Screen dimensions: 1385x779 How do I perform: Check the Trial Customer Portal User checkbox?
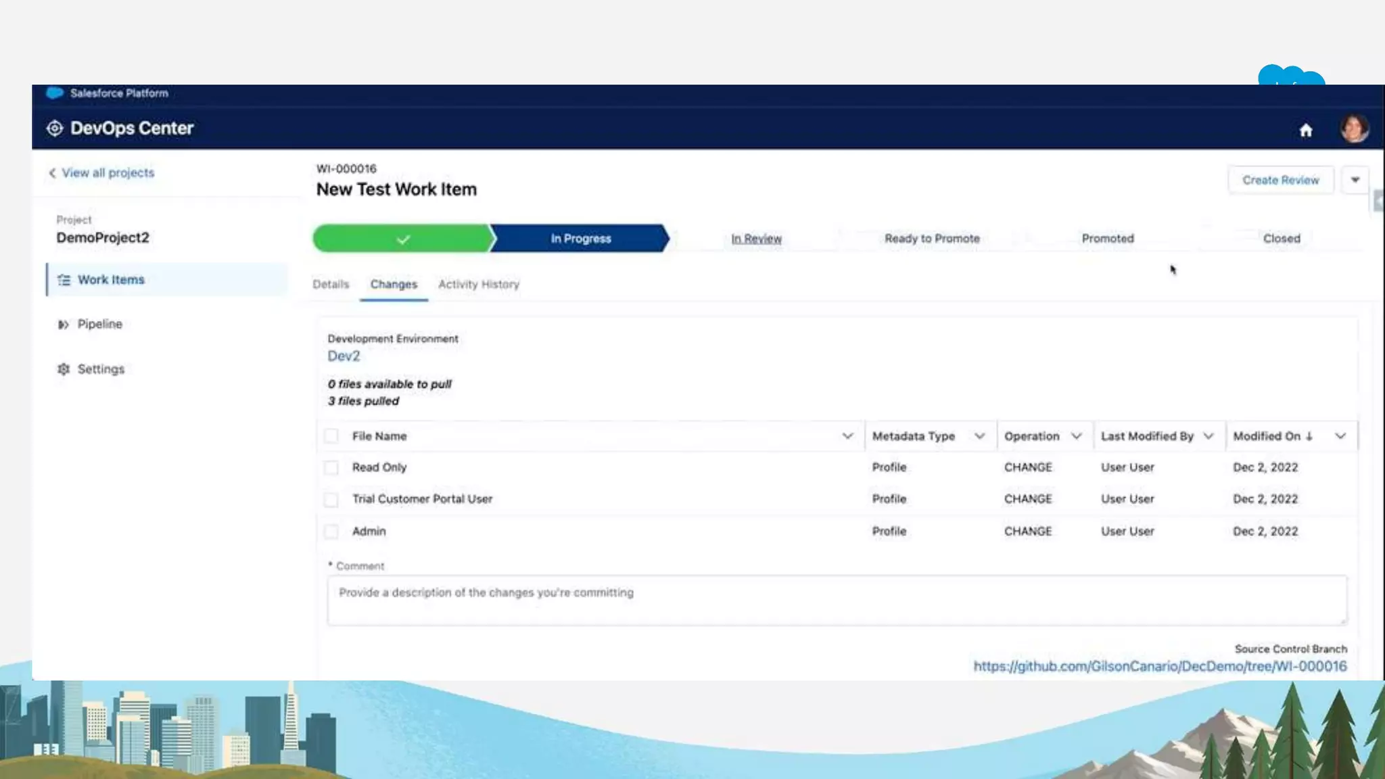(331, 500)
